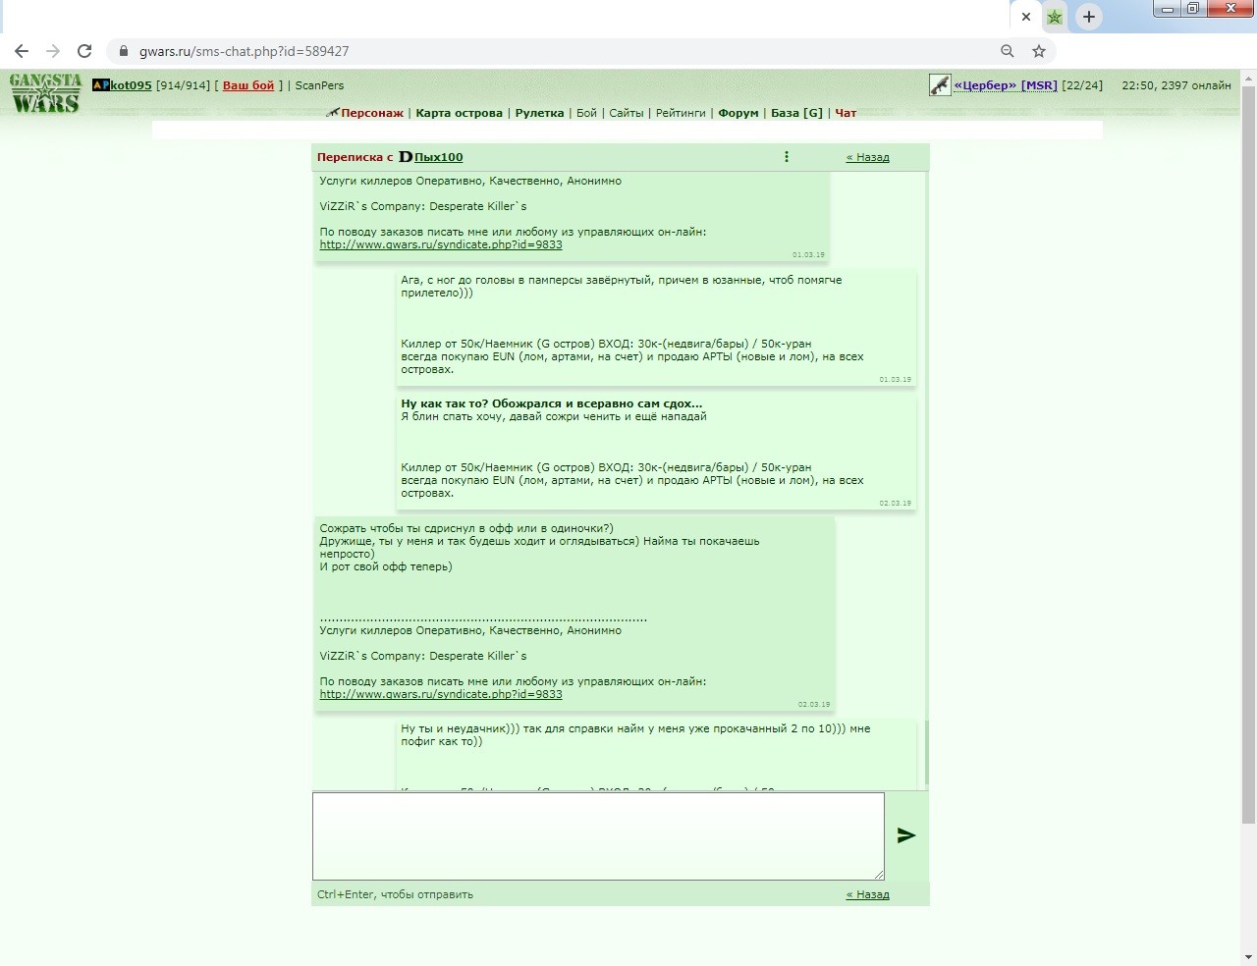Bookmark this page with the star icon
Image resolution: width=1257 pixels, height=966 pixels.
click(x=1039, y=51)
